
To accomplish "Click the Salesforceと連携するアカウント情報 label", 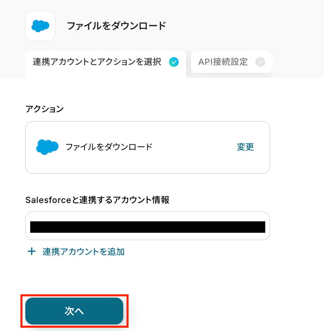I will coord(97,200).
